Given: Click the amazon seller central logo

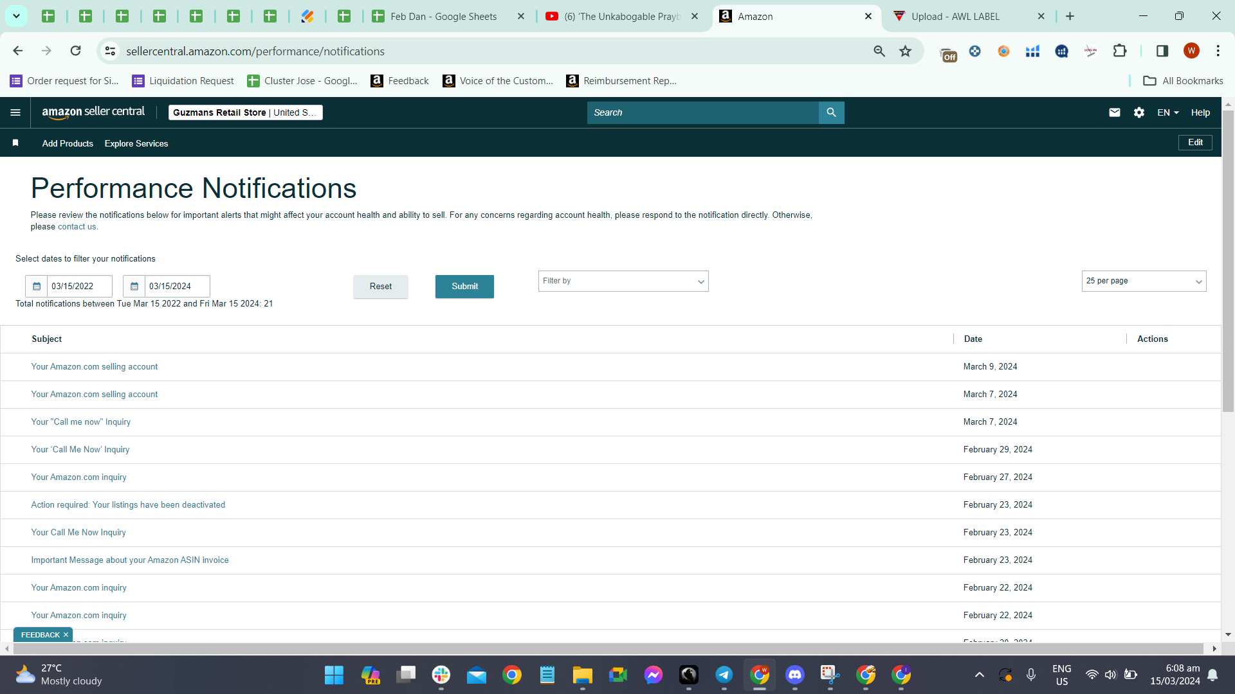Looking at the screenshot, I should pyautogui.click(x=93, y=112).
